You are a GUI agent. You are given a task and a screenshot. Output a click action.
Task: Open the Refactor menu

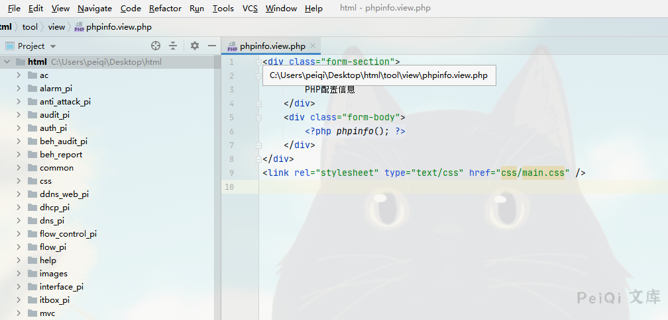[165, 9]
